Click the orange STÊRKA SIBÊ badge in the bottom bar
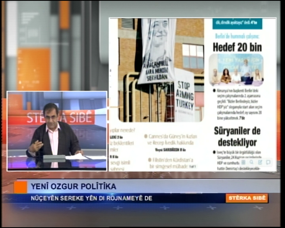 pyautogui.click(x=247, y=198)
